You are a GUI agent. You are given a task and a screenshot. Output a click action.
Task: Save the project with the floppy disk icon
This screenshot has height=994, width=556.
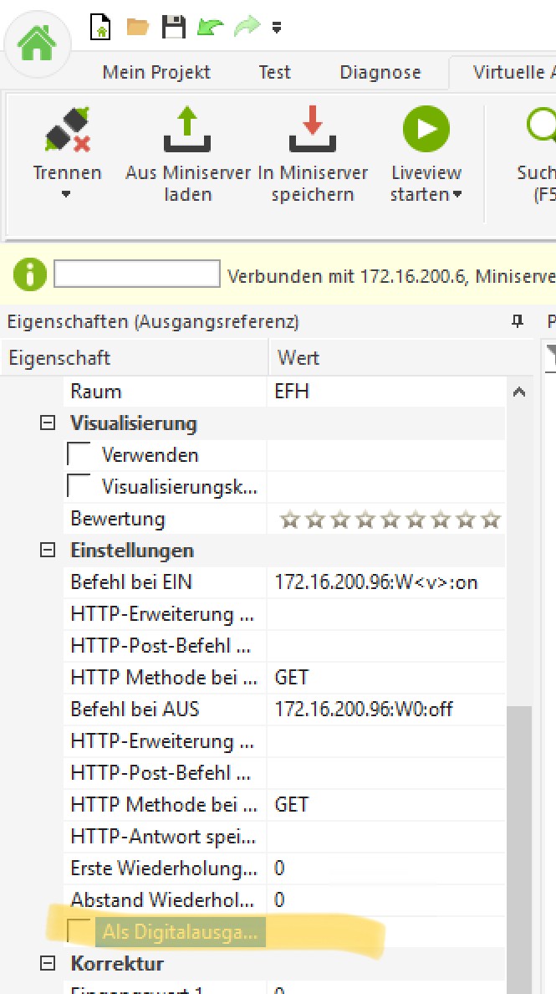[174, 28]
